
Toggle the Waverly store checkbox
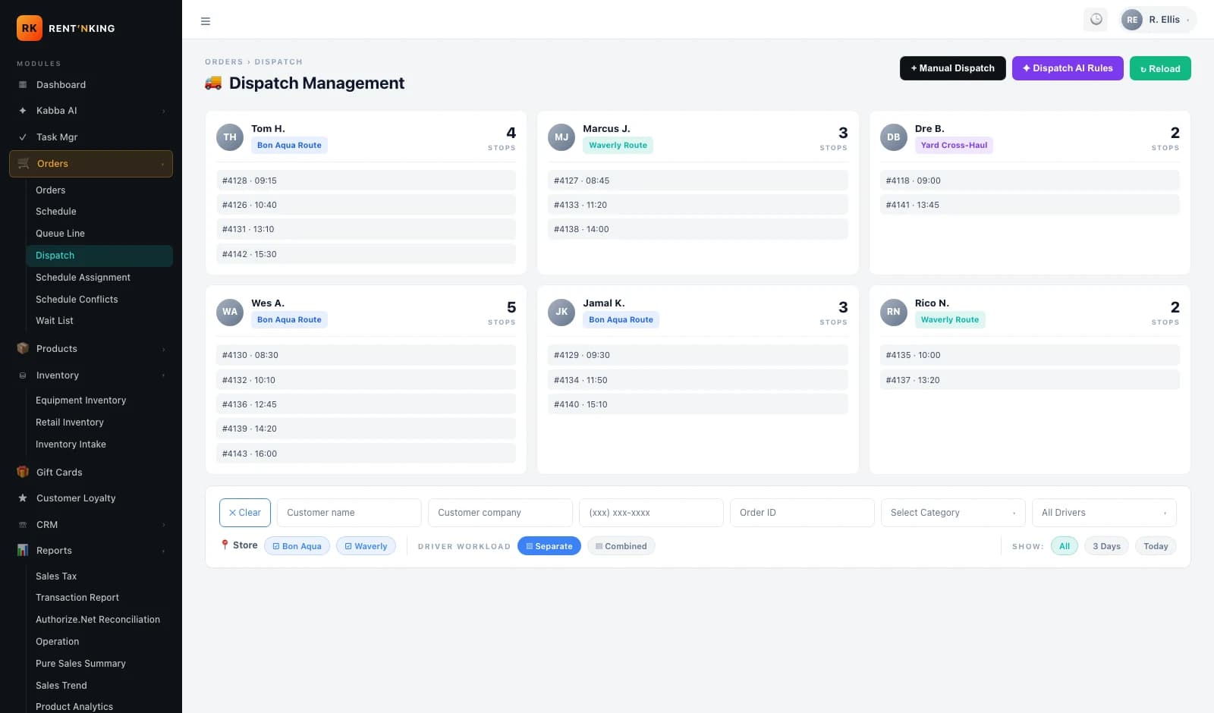point(366,546)
